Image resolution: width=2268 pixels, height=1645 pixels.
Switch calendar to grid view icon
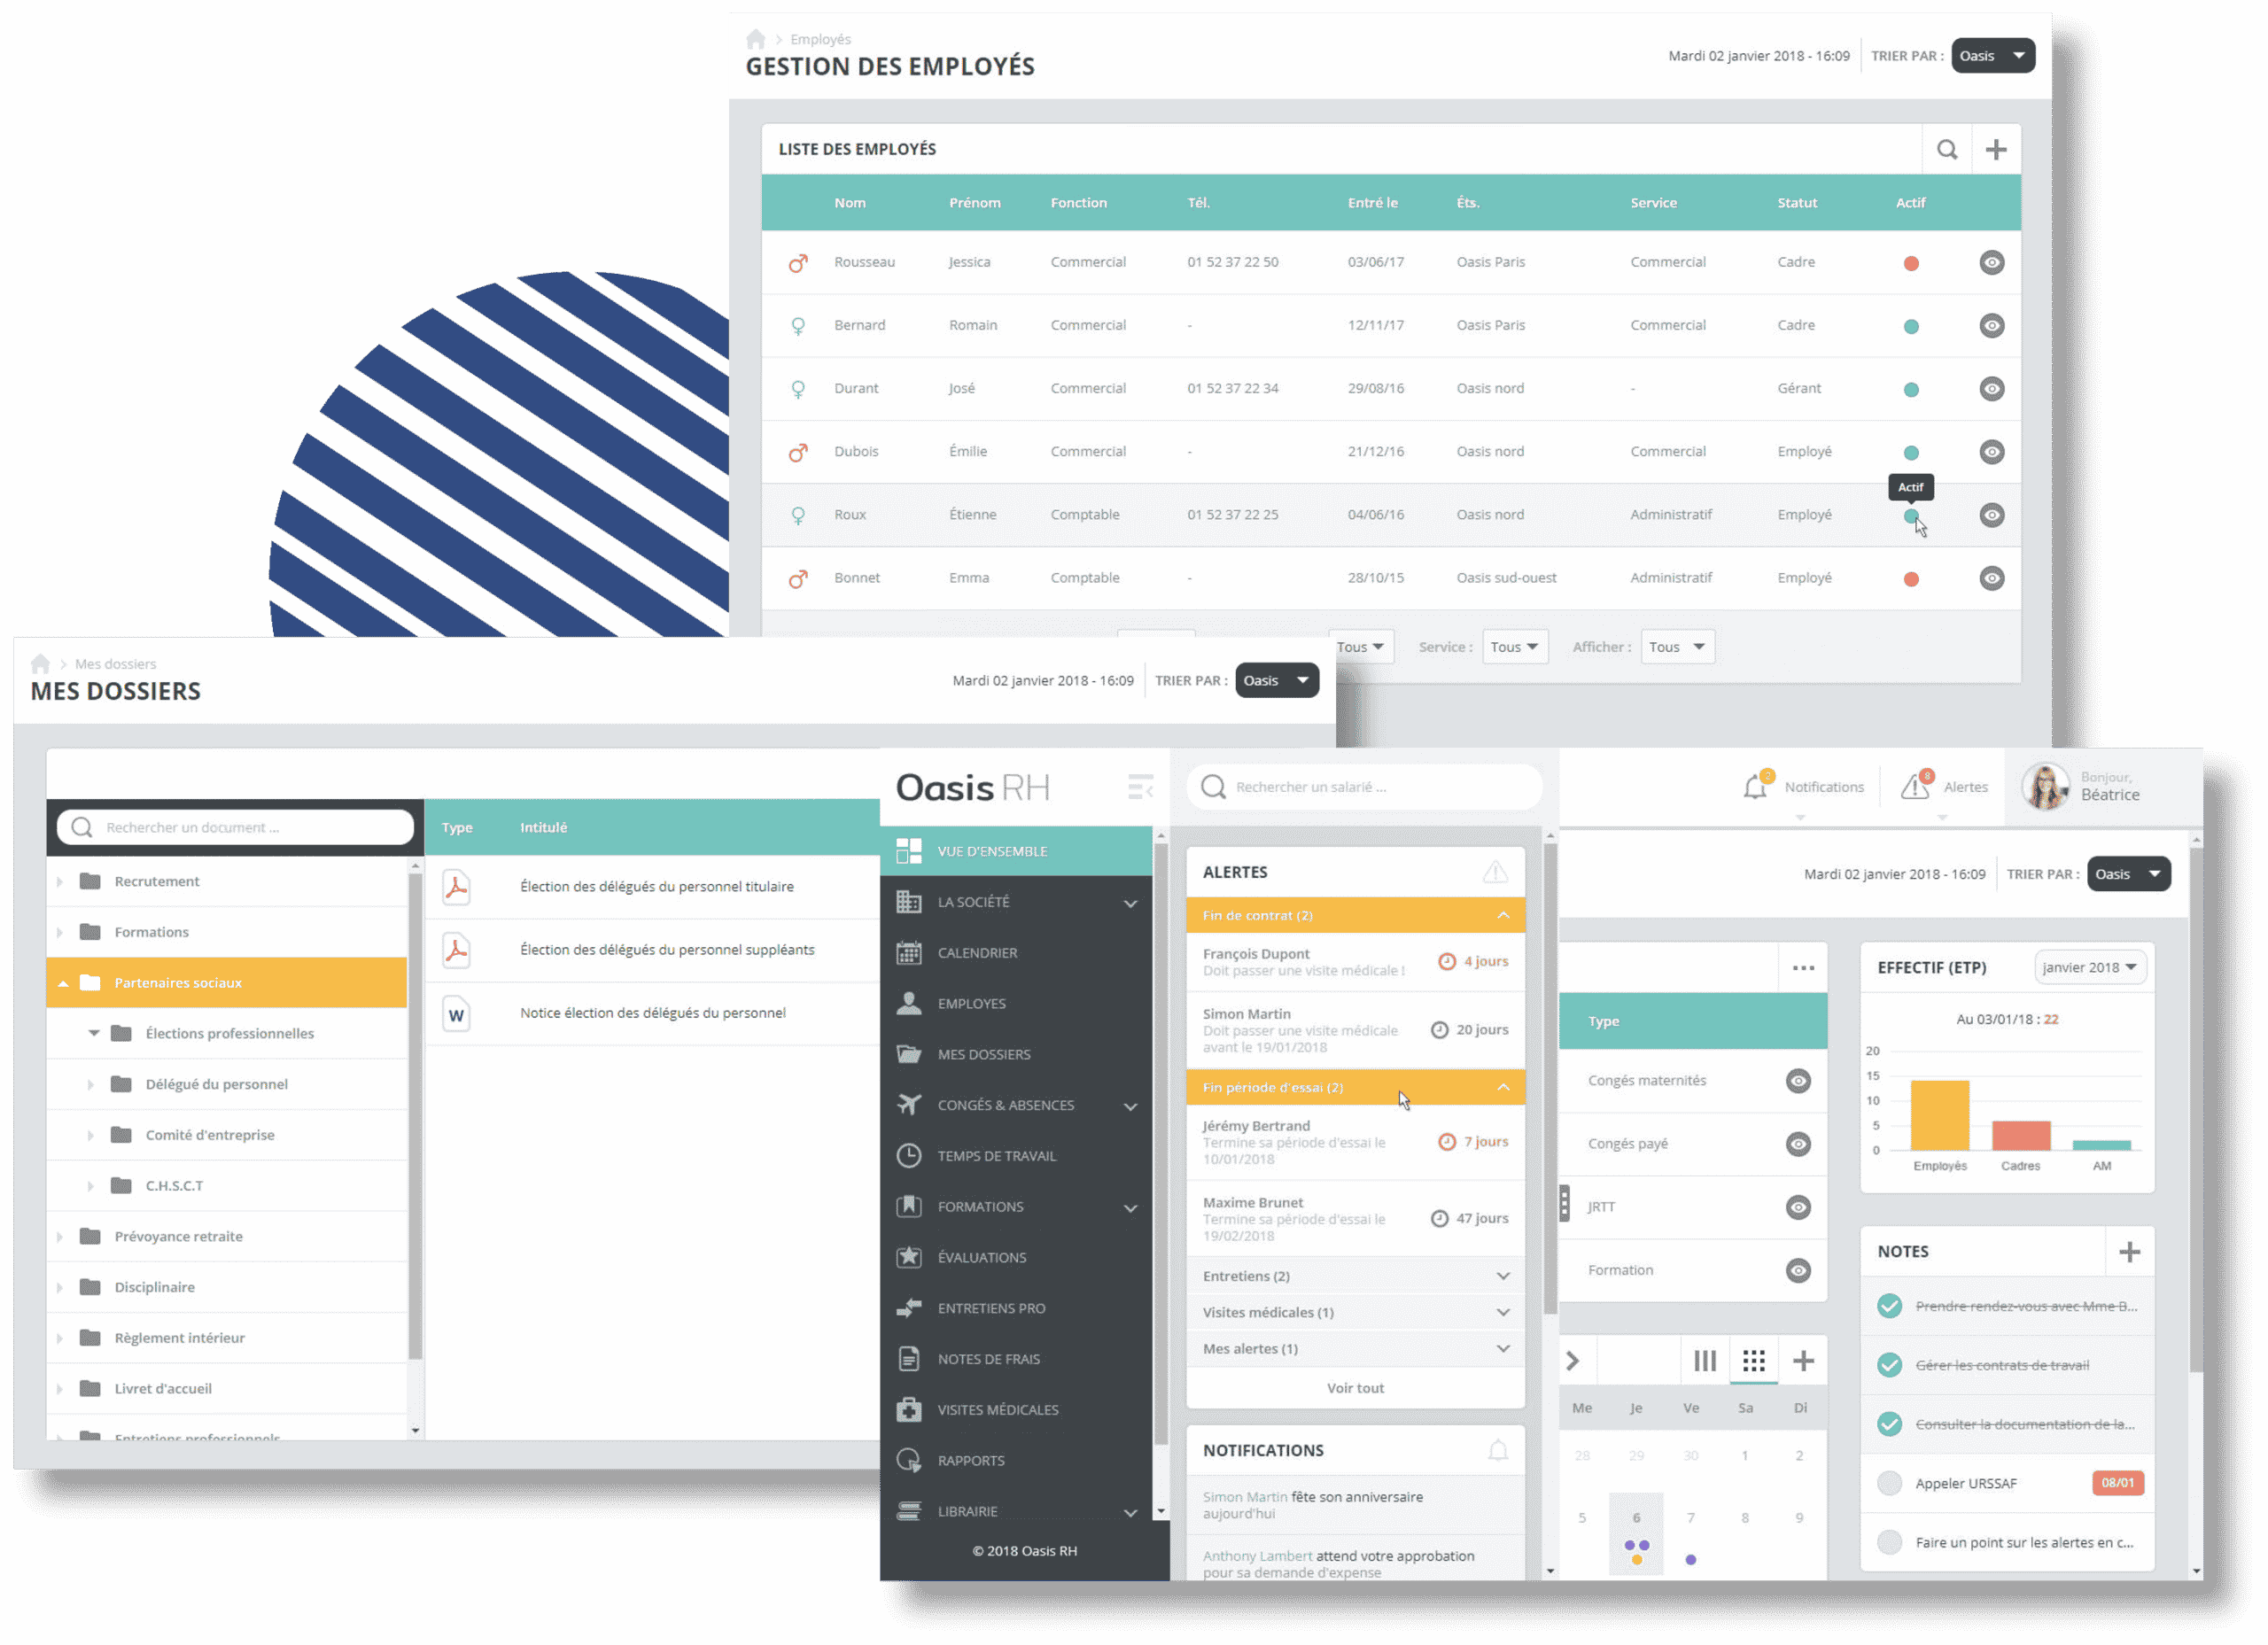pyautogui.click(x=1753, y=1361)
